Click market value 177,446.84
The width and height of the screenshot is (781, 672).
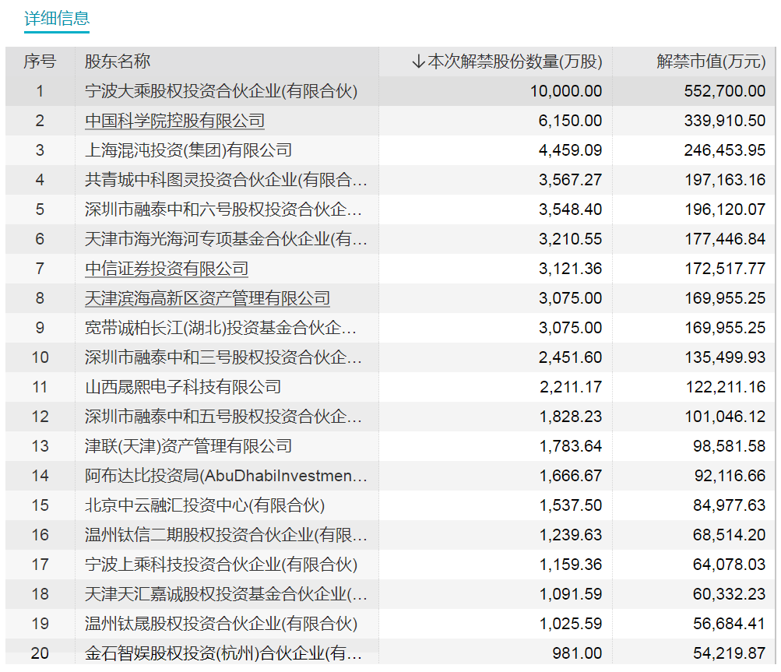725,239
